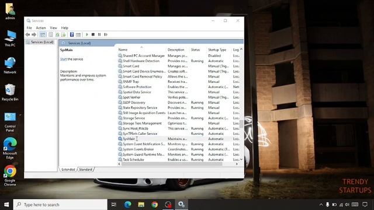Click the Forward arrow in Services toolbar
374x210 pixels.
(x=34, y=34)
